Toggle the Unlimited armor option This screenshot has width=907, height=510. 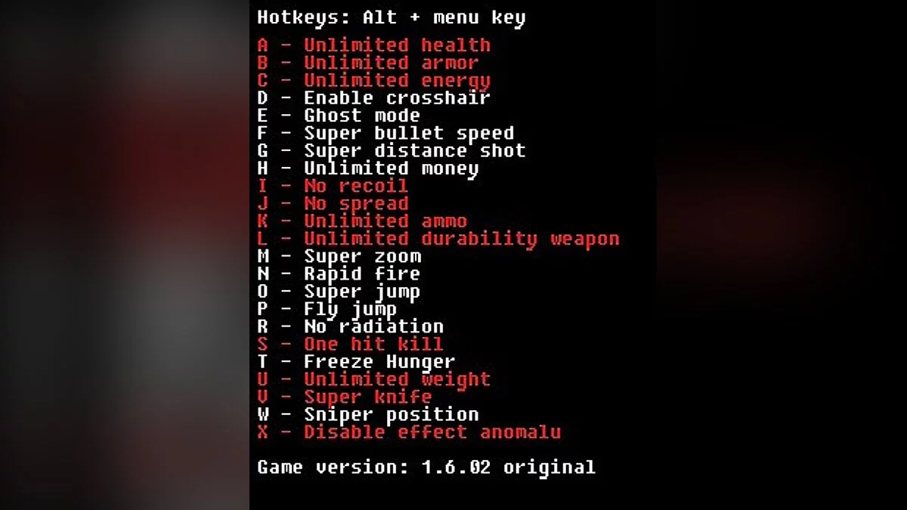(368, 63)
